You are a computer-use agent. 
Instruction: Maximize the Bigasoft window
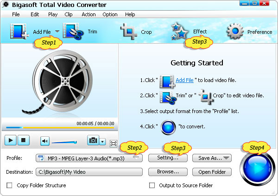[x=254, y=3]
